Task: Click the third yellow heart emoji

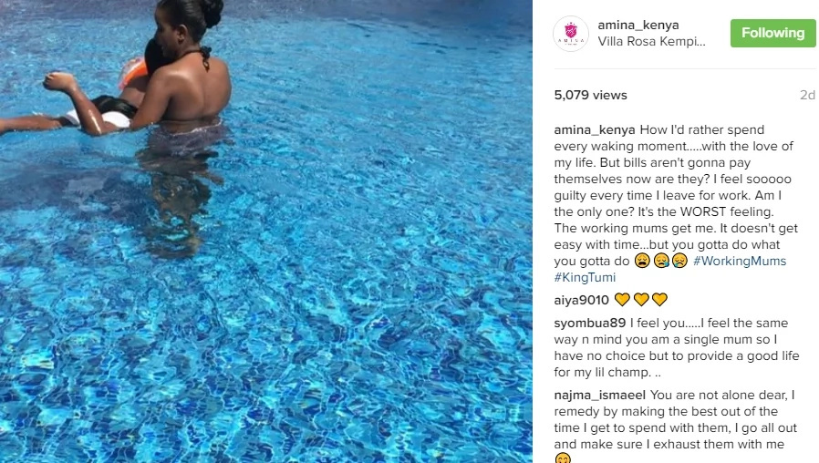Action: tap(659, 300)
